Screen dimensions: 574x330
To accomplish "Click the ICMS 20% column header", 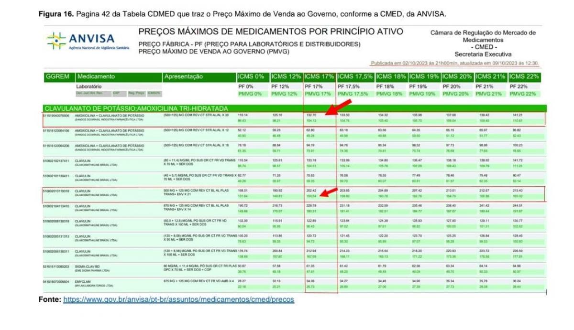I will tap(457, 76).
